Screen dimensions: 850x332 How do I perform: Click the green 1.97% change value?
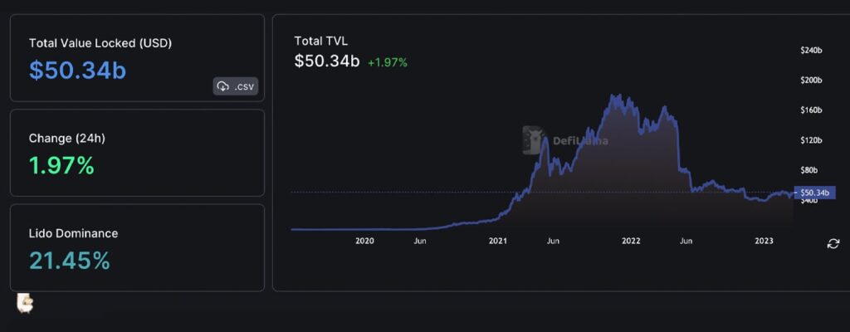tap(61, 166)
